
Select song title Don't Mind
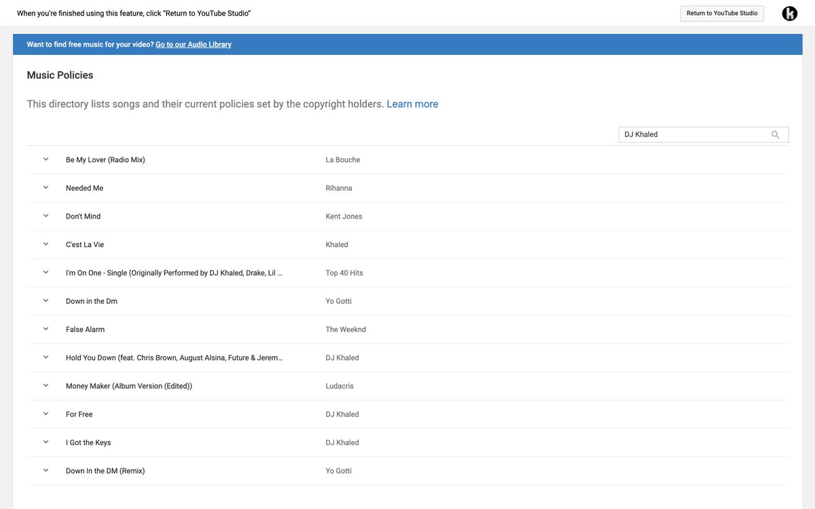(83, 216)
